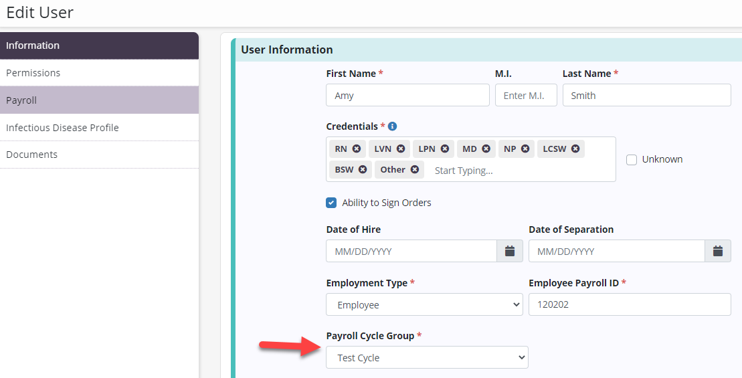The width and height of the screenshot is (742, 378).
Task: Open the Date of Separation calendar picker
Action: pyautogui.click(x=718, y=252)
